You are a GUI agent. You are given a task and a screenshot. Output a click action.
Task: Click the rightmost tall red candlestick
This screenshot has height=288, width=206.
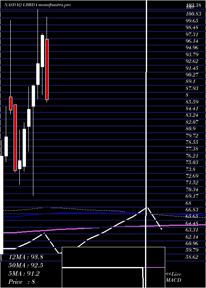[47, 70]
